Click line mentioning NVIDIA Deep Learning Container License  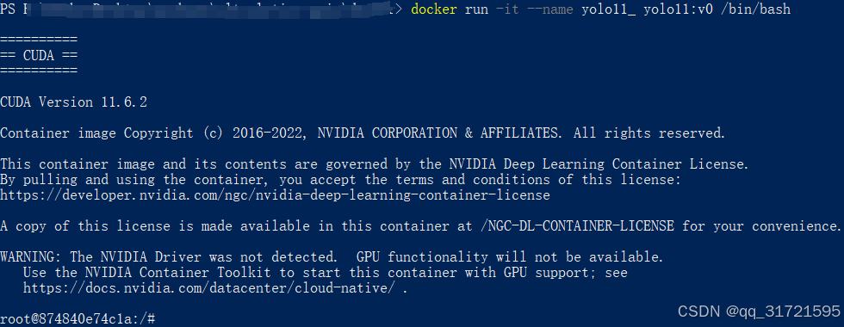click(375, 164)
